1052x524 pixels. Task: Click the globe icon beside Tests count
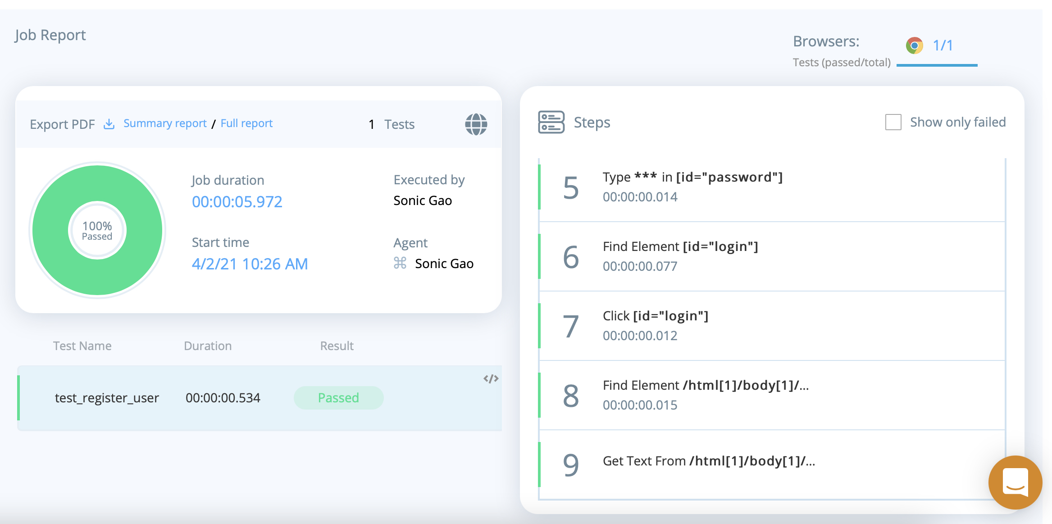click(x=476, y=124)
